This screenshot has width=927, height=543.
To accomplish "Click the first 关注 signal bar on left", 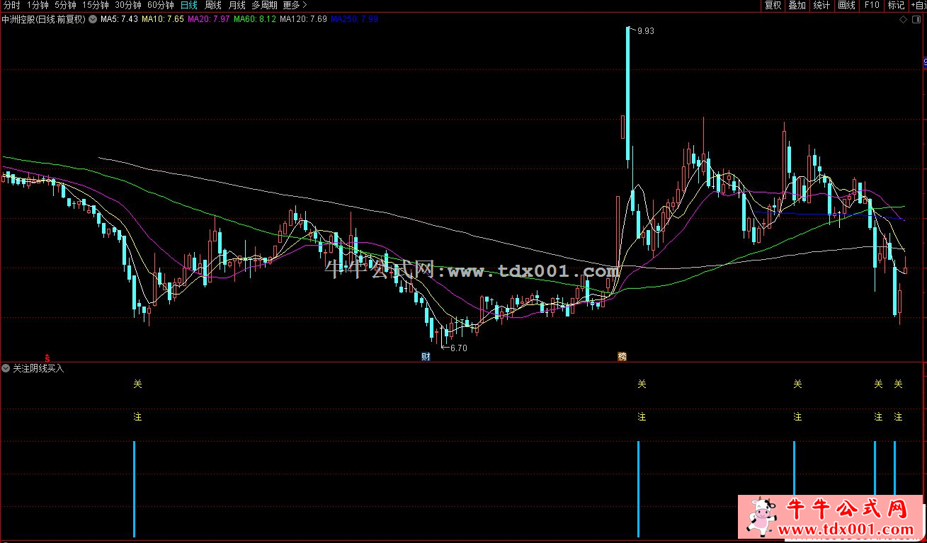I will click(134, 488).
